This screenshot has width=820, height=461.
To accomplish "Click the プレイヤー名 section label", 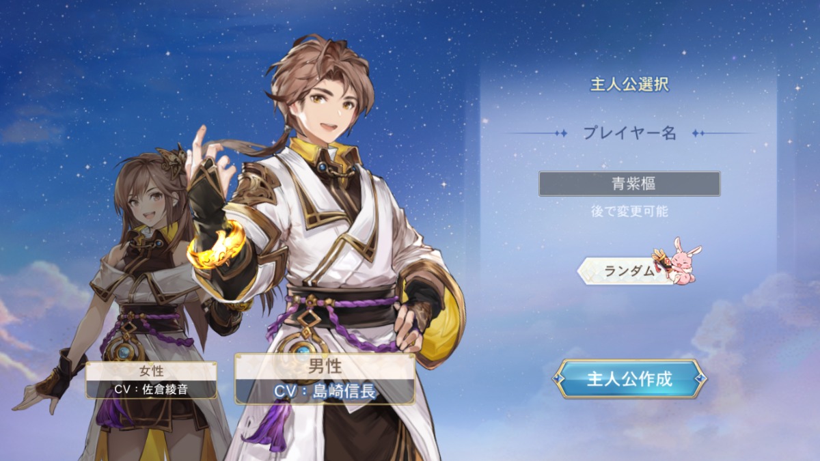I will pos(629,133).
